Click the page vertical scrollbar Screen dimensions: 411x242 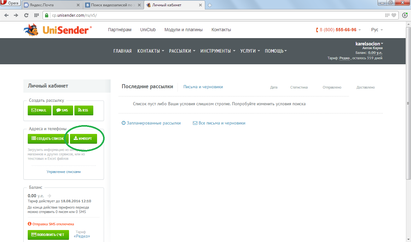[x=408, y=104]
